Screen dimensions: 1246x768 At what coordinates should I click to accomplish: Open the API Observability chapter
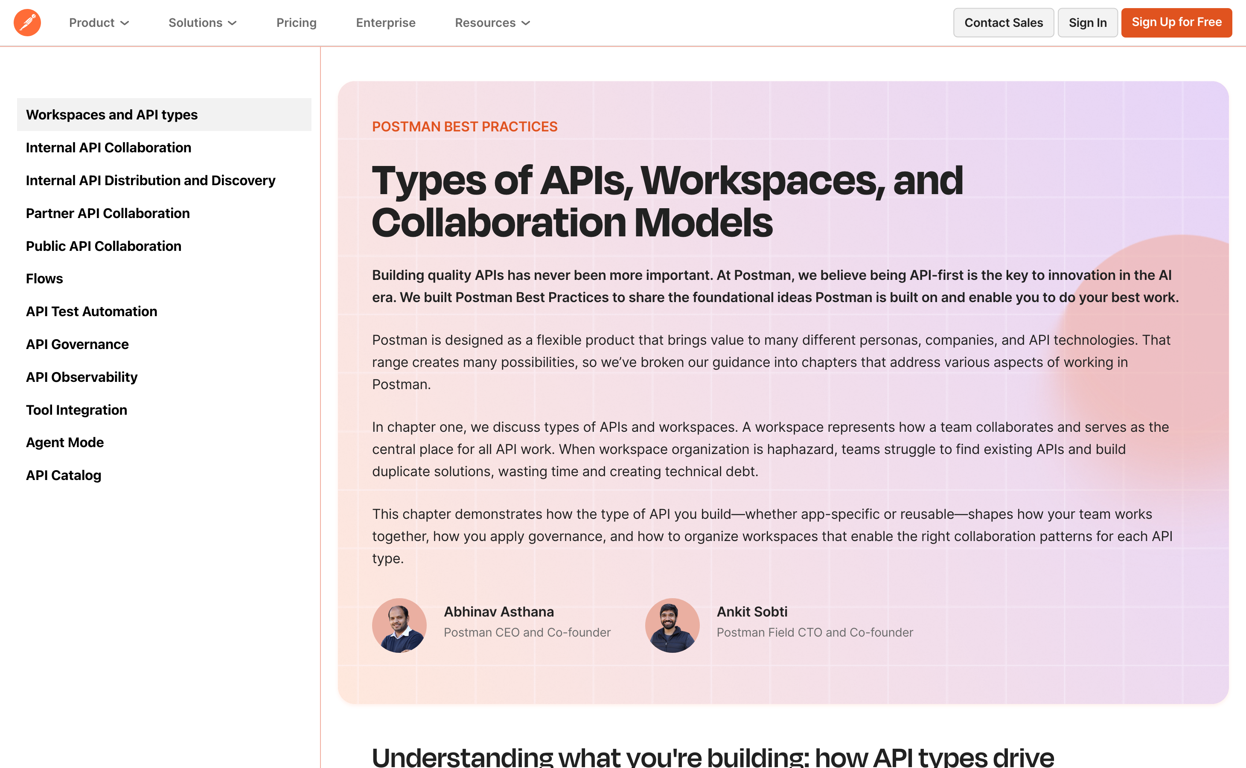click(x=82, y=377)
